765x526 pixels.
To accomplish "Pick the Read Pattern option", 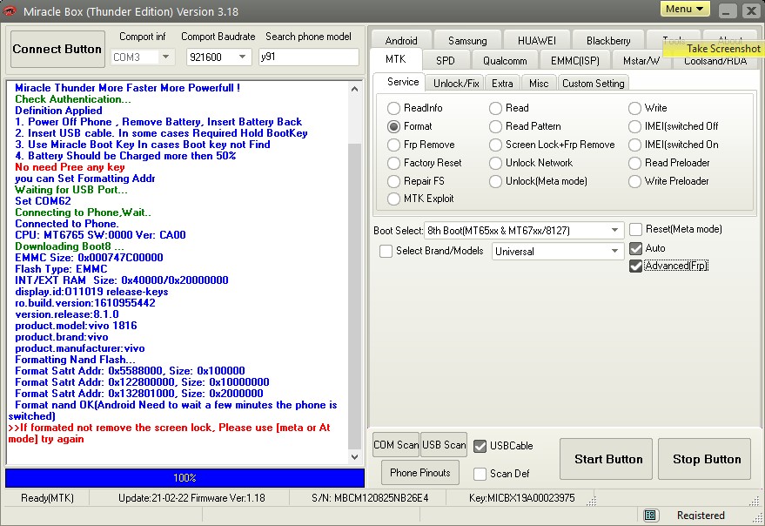I will [495, 126].
